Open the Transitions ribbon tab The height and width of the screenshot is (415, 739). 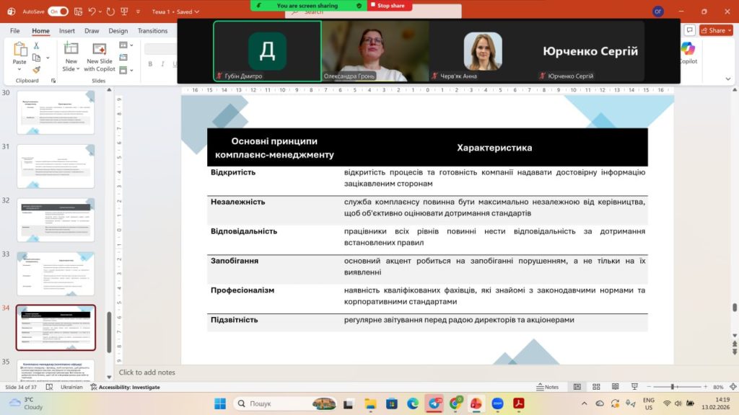(152, 31)
